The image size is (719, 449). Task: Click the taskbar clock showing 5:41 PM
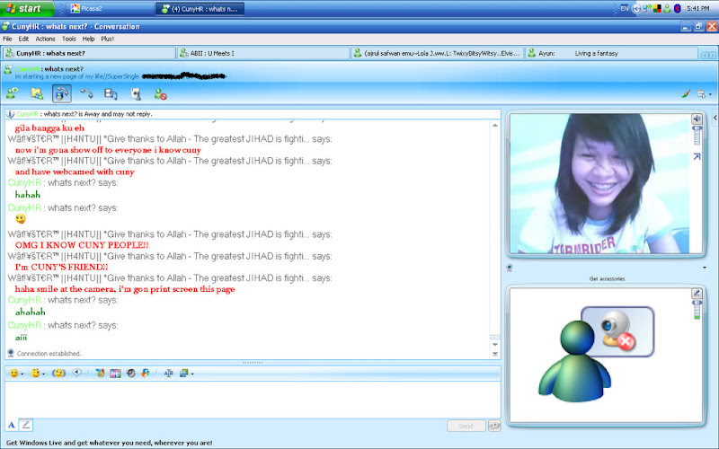point(698,8)
